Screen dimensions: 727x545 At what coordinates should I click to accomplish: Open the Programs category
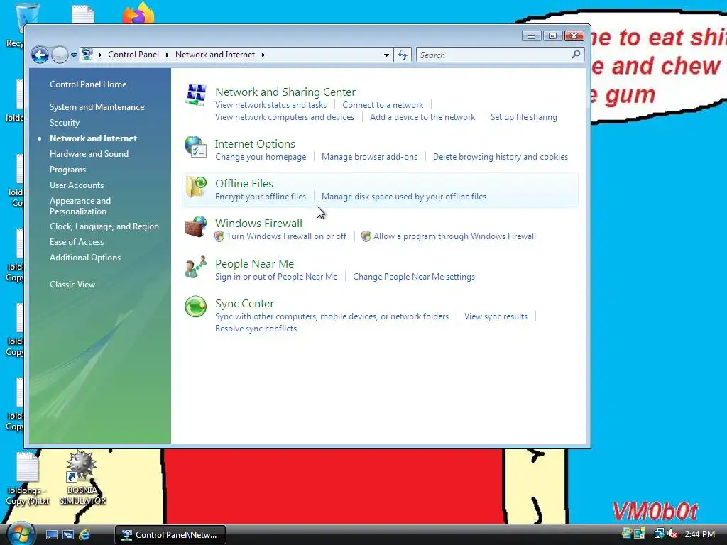pyautogui.click(x=67, y=170)
